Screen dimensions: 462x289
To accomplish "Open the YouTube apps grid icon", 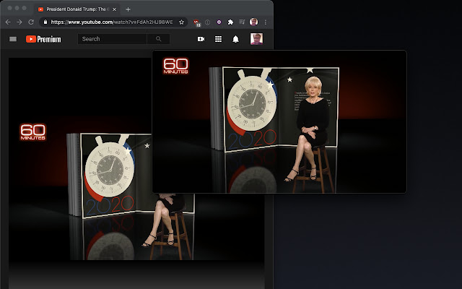I will [x=218, y=39].
